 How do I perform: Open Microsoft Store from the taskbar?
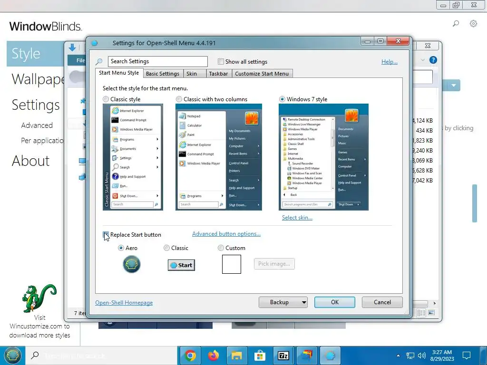[x=260, y=355]
